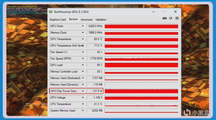Click the System Memory Used graph
Screen dimensions: 216x120
[x=141, y=110]
